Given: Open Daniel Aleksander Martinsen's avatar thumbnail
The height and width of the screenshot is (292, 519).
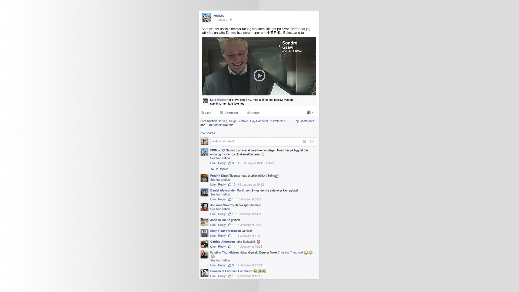Looking at the screenshot, I should pos(204,193).
